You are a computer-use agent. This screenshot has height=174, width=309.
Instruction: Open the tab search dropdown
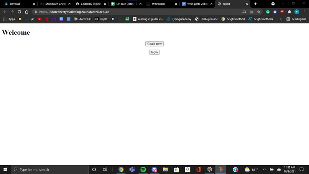[273, 4]
